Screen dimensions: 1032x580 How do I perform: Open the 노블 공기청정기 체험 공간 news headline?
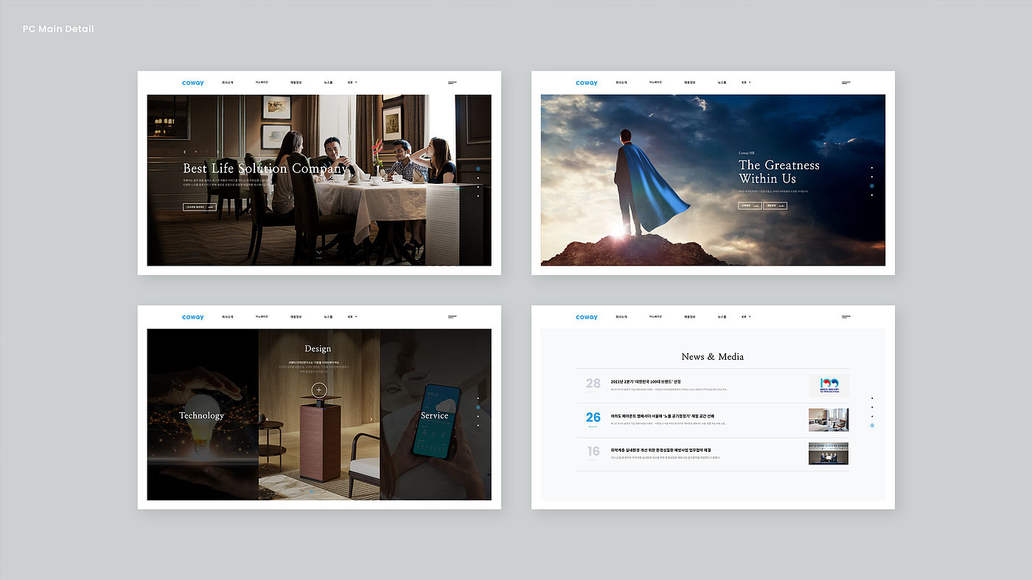[x=662, y=416]
